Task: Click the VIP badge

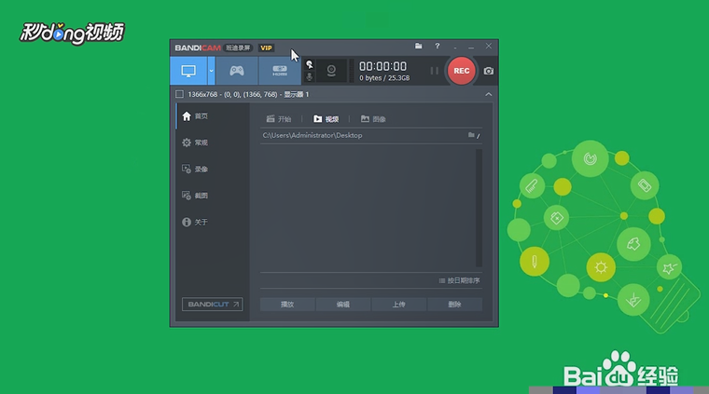Action: coord(266,48)
